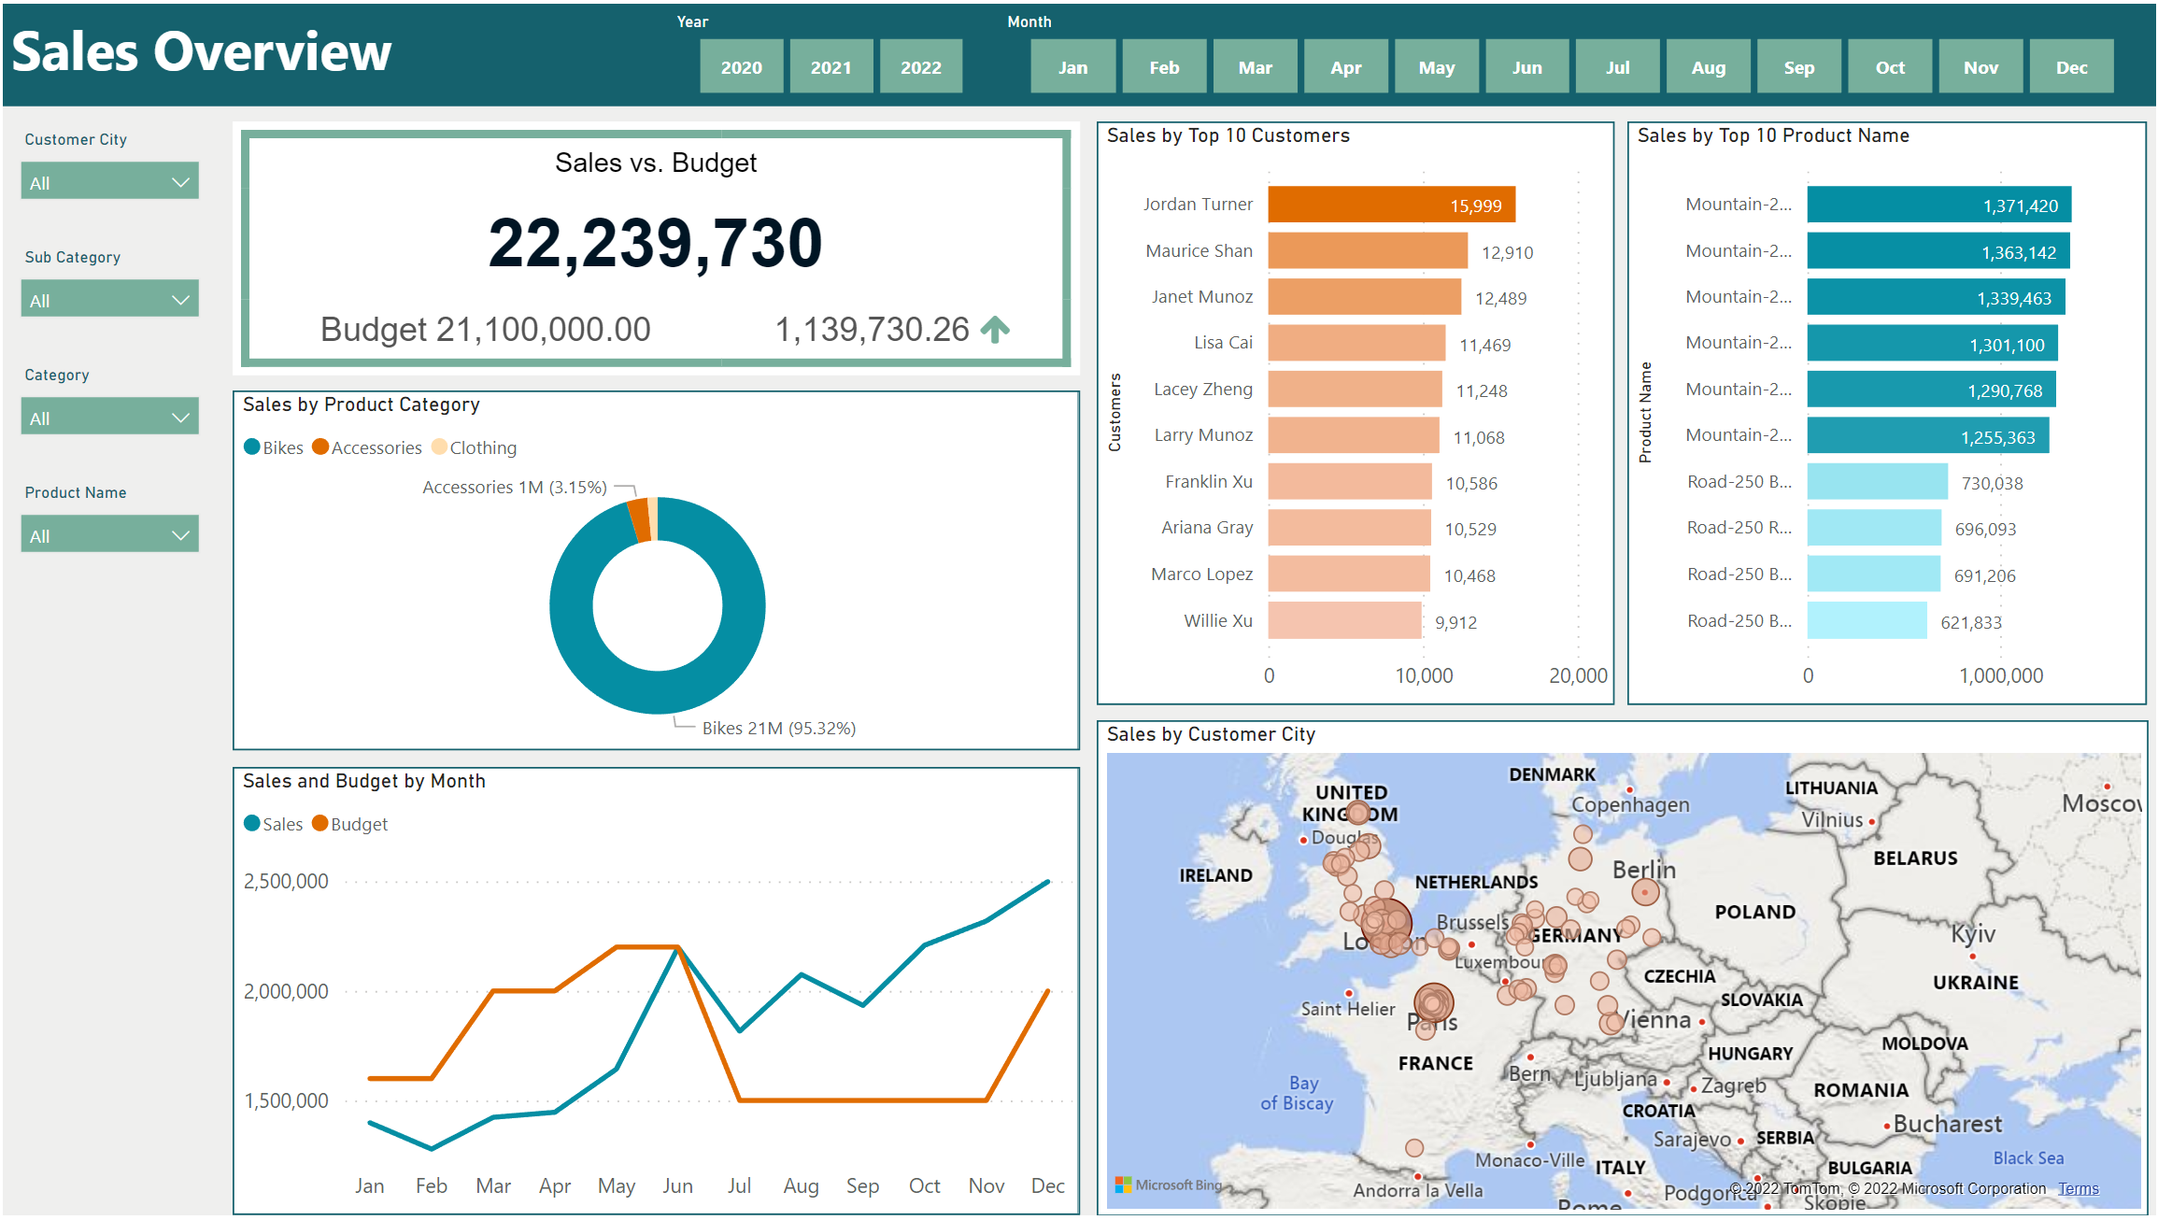Click the Customer City dropdown chevron icon
The width and height of the screenshot is (2158, 1220).
[180, 180]
